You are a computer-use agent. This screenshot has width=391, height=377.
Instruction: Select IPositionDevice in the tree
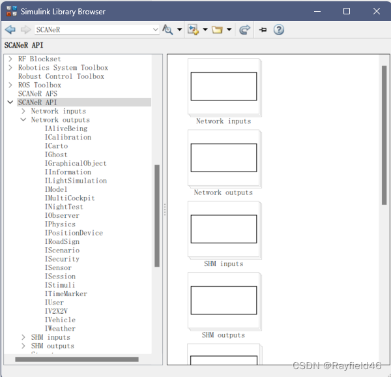pyautogui.click(x=74, y=233)
